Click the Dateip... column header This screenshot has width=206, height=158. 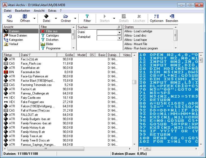coord(113,55)
